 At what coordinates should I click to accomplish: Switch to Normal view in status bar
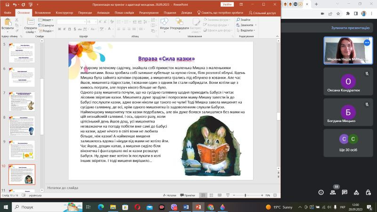coord(203,196)
